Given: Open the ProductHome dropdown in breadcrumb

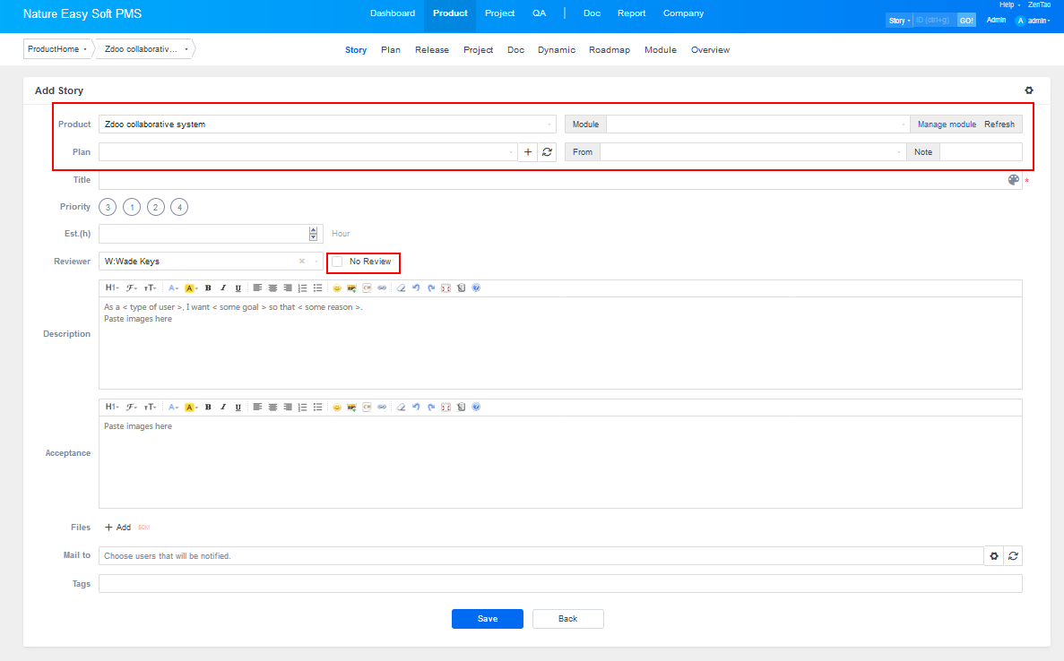Looking at the screenshot, I should (57, 49).
